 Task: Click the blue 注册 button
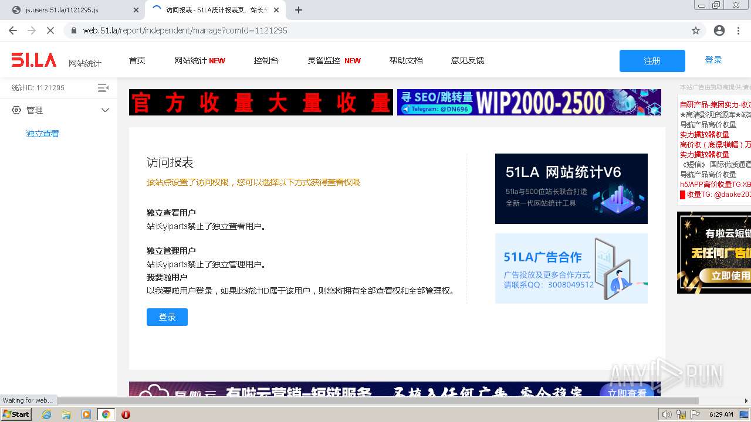click(652, 61)
